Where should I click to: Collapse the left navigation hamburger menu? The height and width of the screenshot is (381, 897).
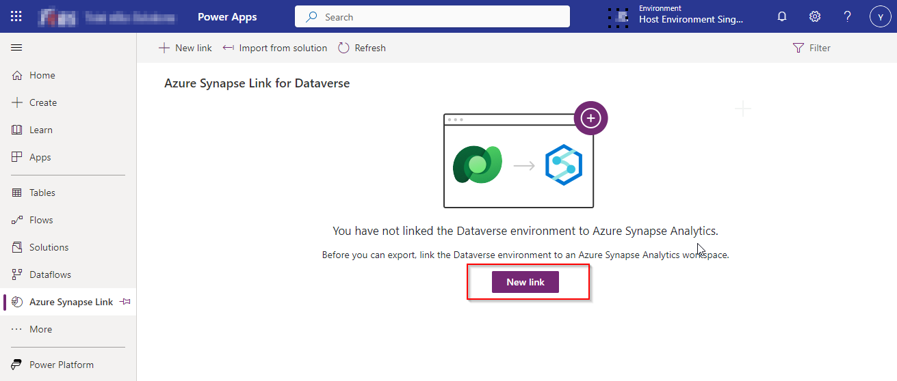(16, 48)
